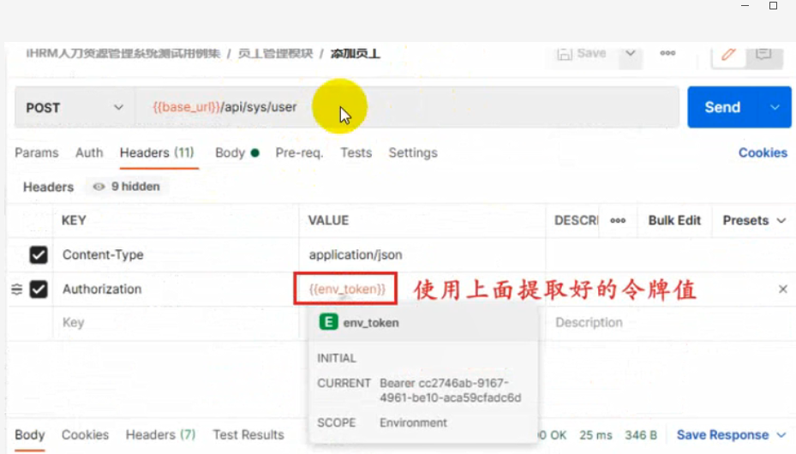The width and height of the screenshot is (796, 454).
Task: Click the request URL input field
Action: click(x=407, y=108)
